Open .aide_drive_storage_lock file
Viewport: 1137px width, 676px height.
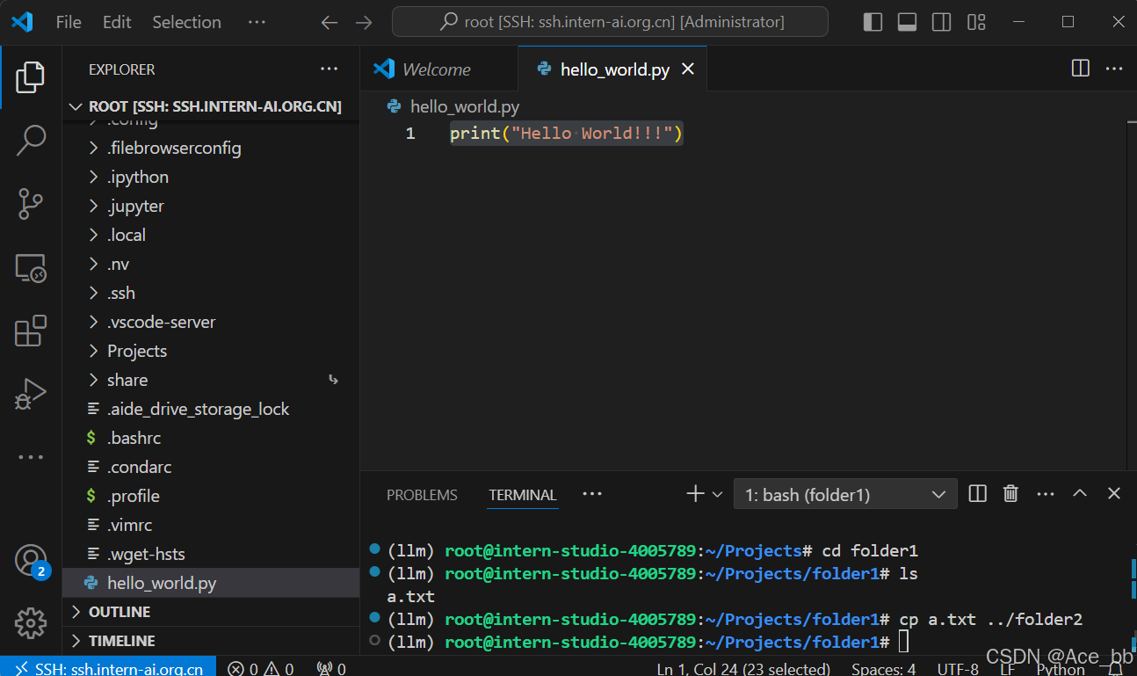211,409
